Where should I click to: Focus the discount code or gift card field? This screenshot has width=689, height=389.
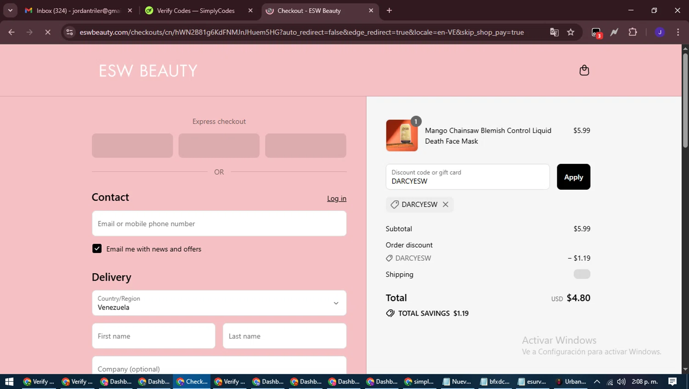click(468, 177)
